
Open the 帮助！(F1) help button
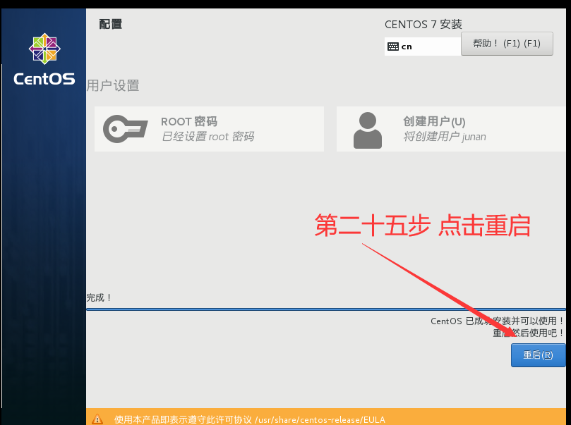tap(507, 44)
